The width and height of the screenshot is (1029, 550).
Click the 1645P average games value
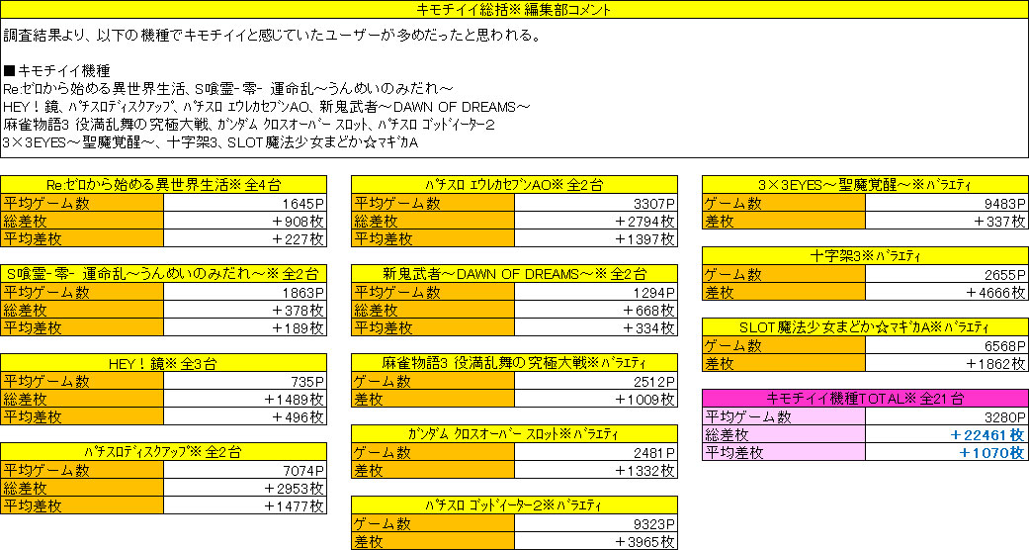(244, 204)
